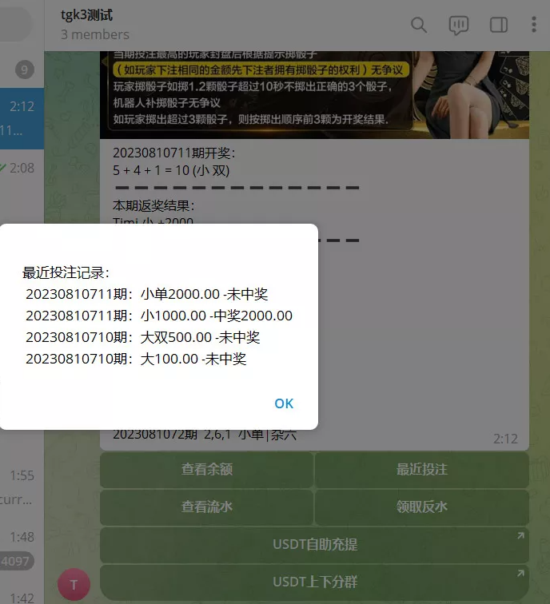This screenshot has height=604, width=550.
Task: Open the USDT自助充提 link button
Action: coord(314,544)
